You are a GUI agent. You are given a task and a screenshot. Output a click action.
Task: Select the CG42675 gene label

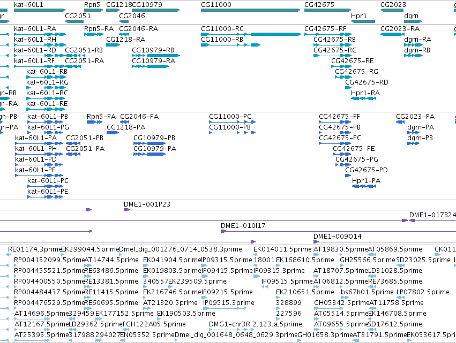point(319,5)
